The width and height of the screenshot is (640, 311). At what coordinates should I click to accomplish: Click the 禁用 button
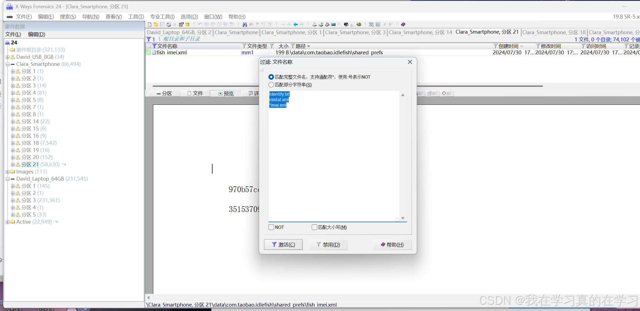[x=328, y=245]
